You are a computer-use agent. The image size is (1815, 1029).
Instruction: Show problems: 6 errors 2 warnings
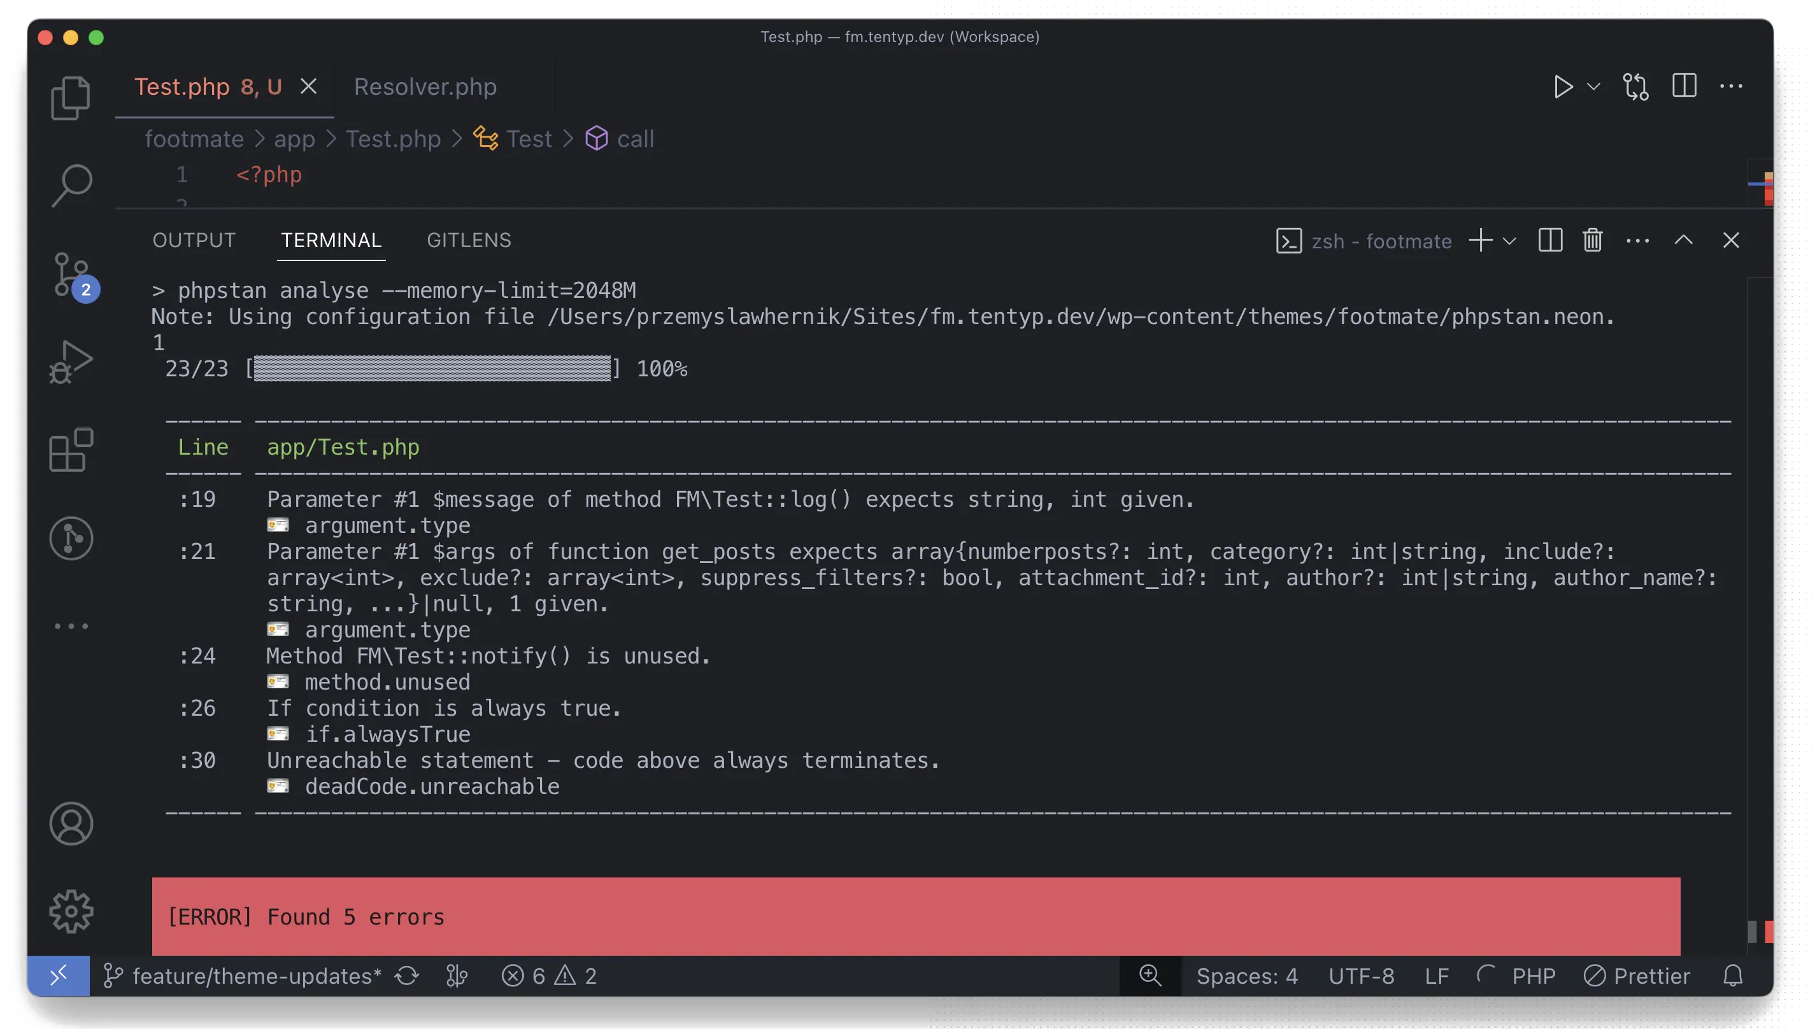click(549, 976)
